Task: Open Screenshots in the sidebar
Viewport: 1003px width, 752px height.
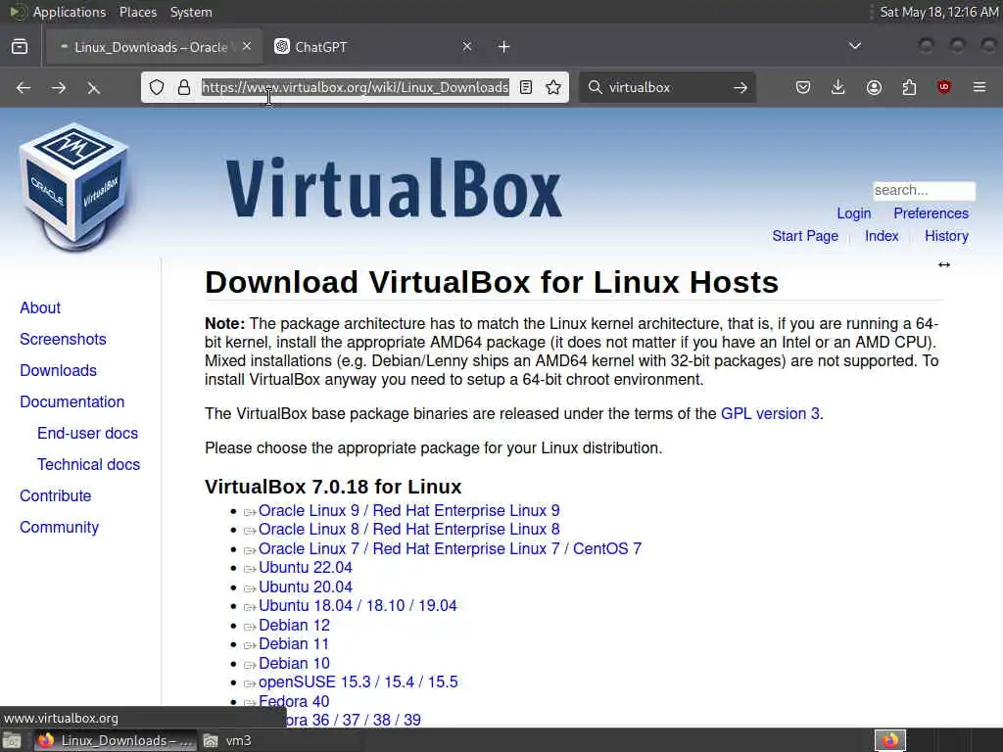Action: [63, 340]
